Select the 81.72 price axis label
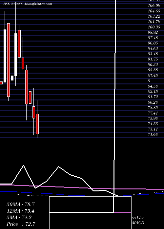The width and height of the screenshot is (164, 229). (153, 97)
